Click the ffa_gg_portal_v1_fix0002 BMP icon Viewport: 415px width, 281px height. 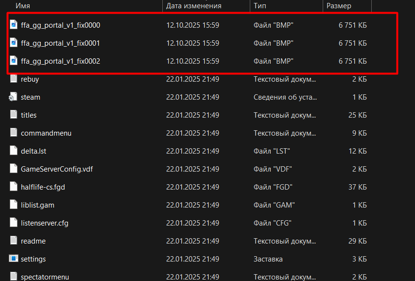click(x=13, y=61)
